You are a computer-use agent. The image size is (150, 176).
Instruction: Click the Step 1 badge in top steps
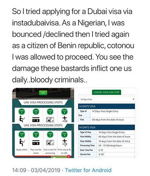click(x=22, y=112)
